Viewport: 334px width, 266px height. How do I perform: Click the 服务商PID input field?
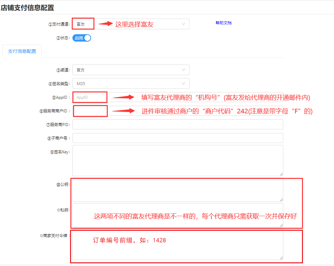(178, 124)
